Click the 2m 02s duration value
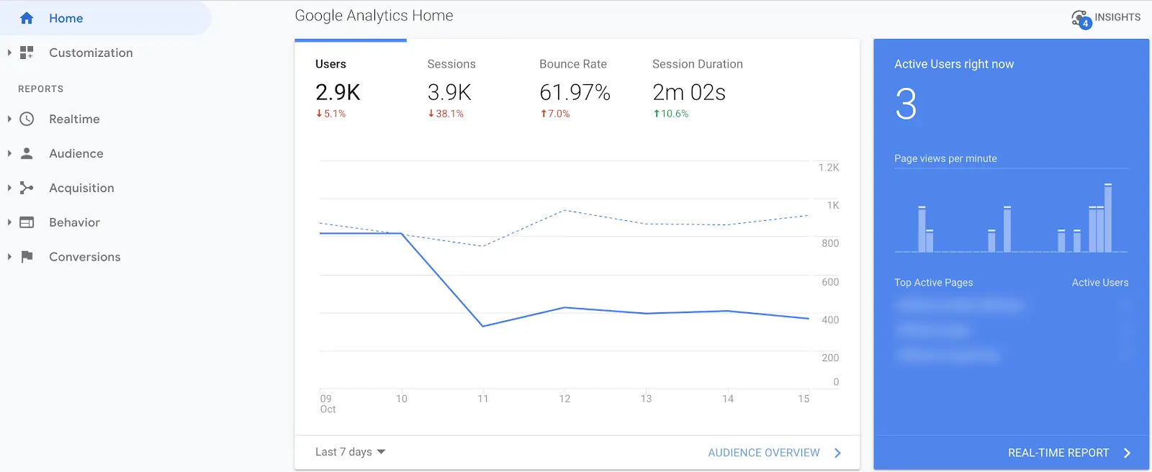1152x472 pixels. point(689,92)
